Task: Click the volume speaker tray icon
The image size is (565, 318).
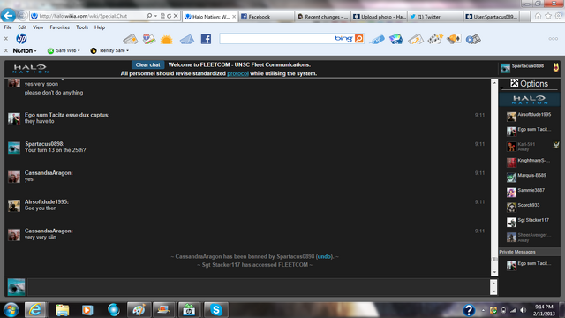Action: click(x=523, y=310)
